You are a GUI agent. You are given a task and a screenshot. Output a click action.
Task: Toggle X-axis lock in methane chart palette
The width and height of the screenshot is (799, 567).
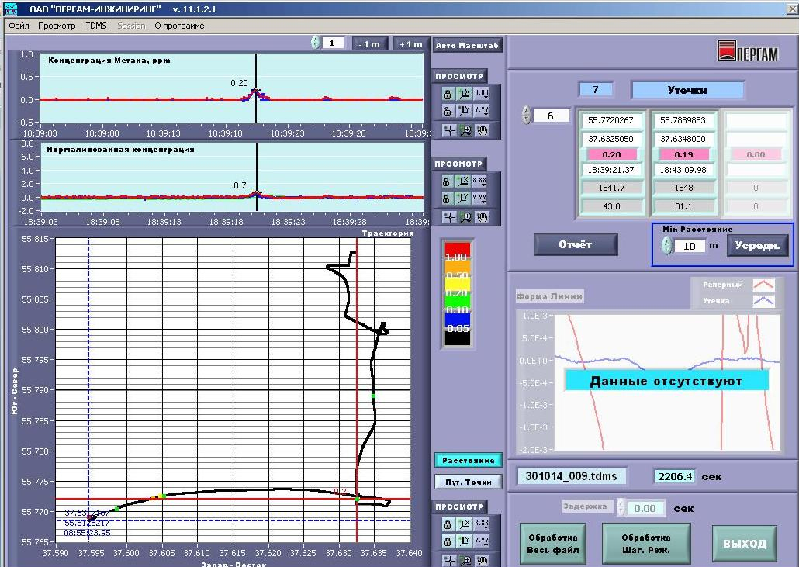(448, 94)
